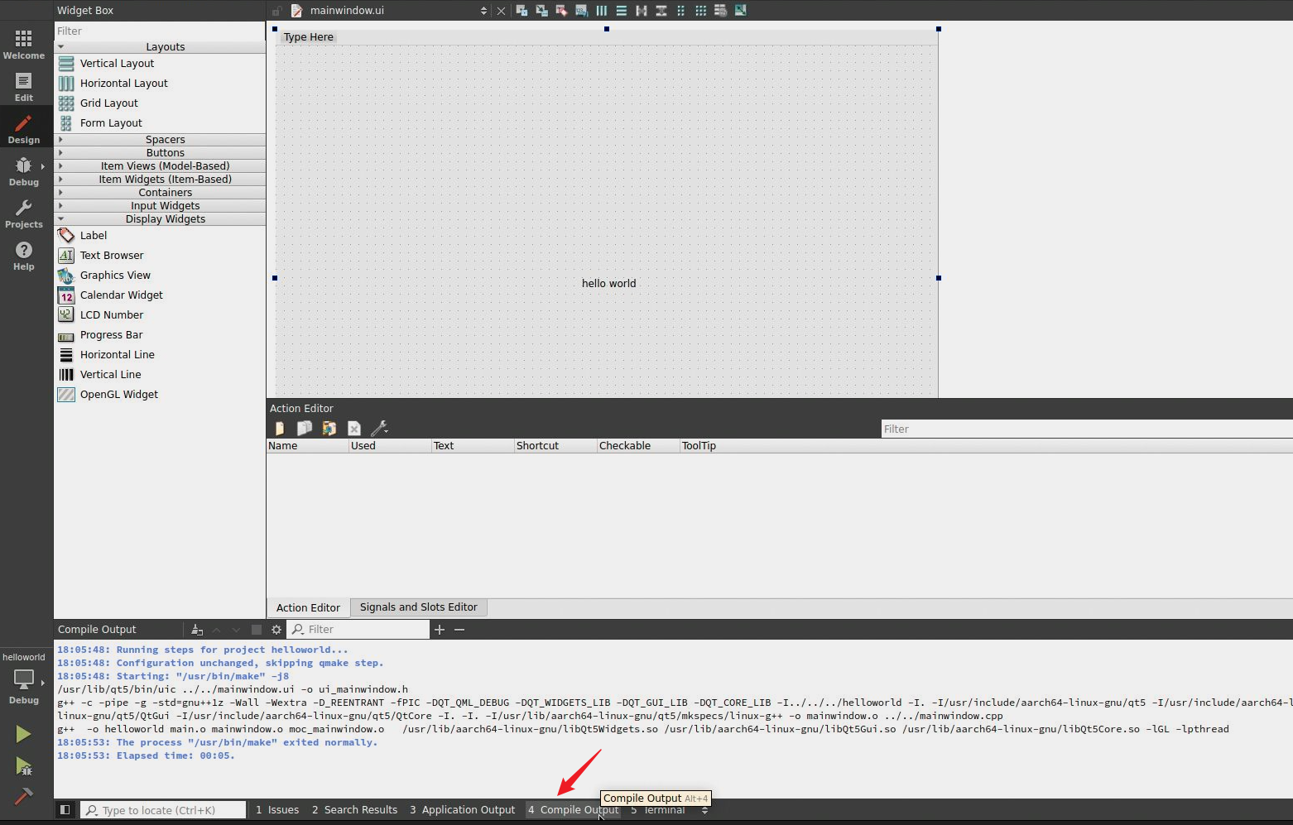
Task: Switch to Edit mode in sidebar
Action: coord(23,87)
